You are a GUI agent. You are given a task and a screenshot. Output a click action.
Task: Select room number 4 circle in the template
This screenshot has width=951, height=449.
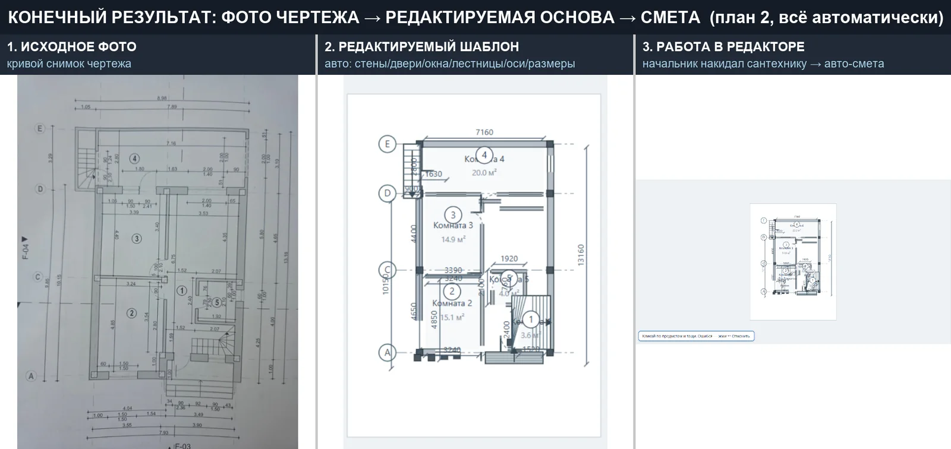[x=484, y=156]
